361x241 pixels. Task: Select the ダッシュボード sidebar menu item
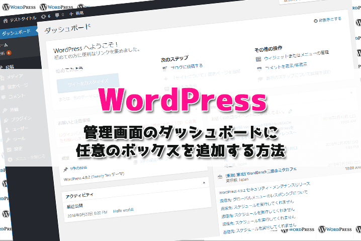16,33
